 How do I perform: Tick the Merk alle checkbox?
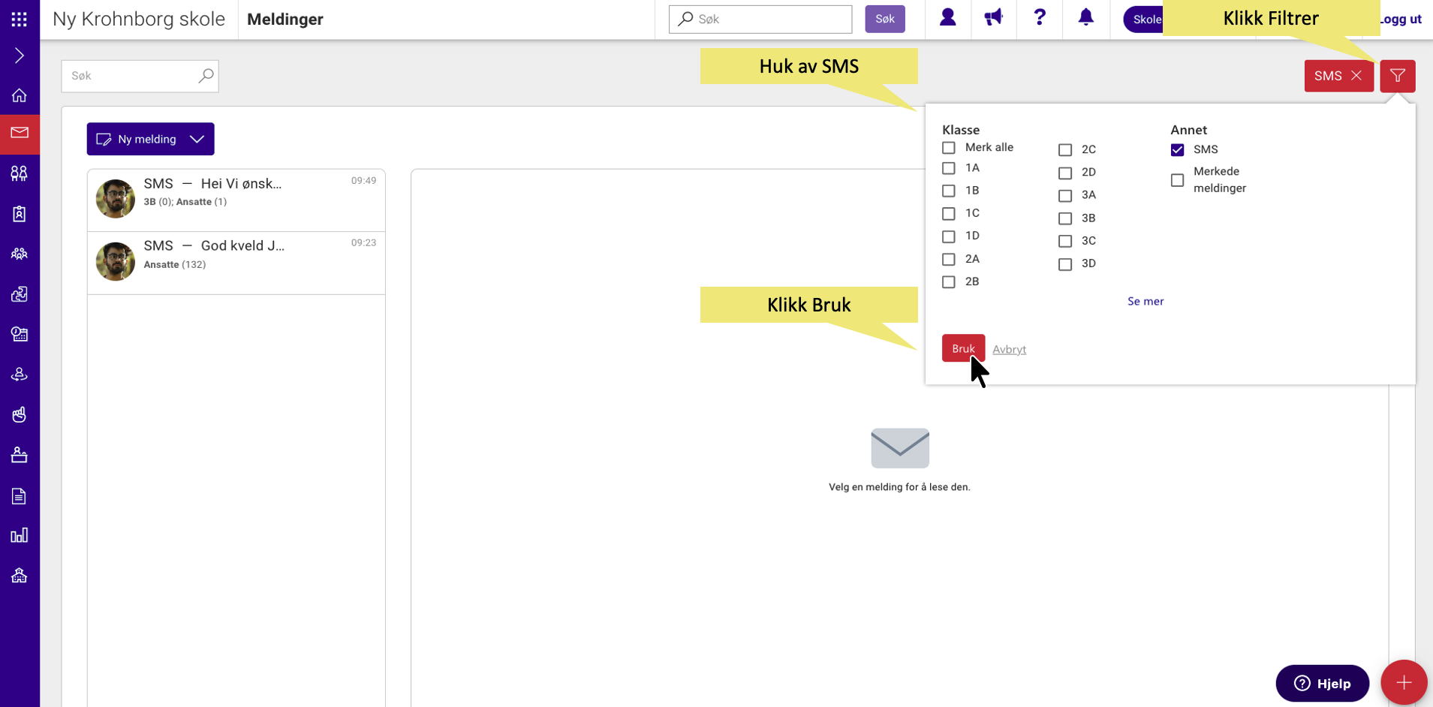pyautogui.click(x=949, y=148)
